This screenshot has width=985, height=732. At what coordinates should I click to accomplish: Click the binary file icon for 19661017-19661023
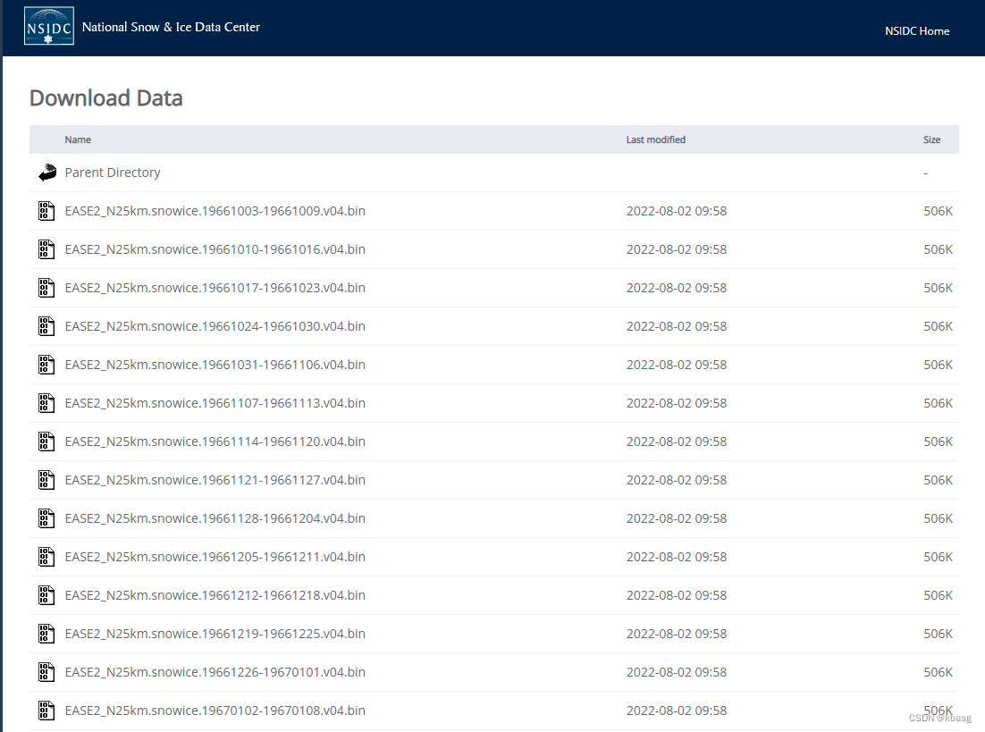tap(46, 288)
